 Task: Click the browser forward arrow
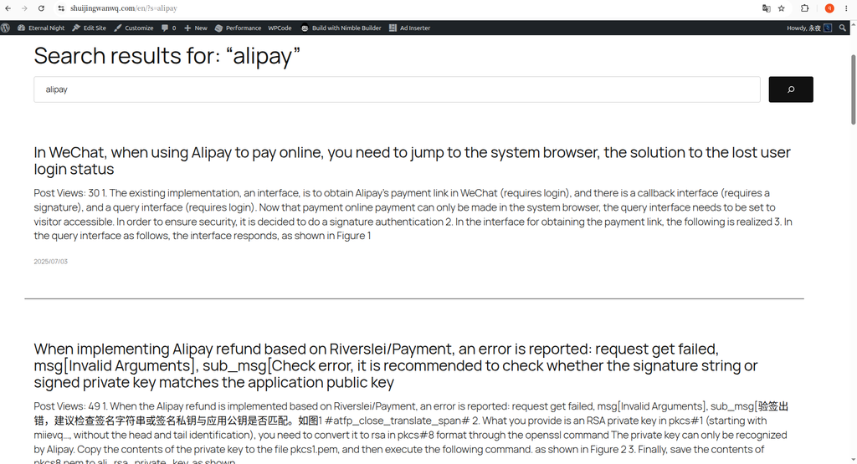24,8
